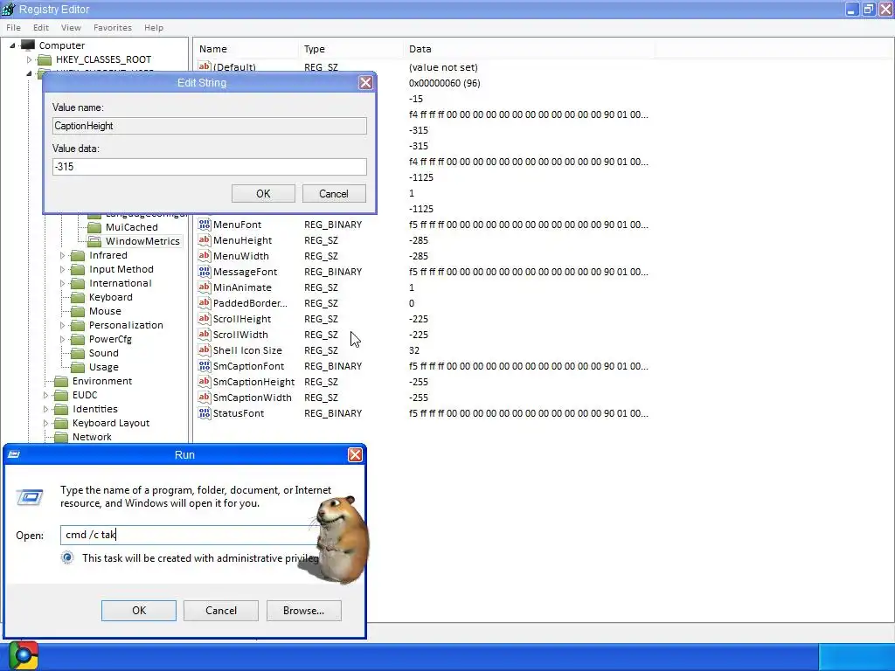Expand the Input Method key
This screenshot has width=895, height=671.
point(62,269)
